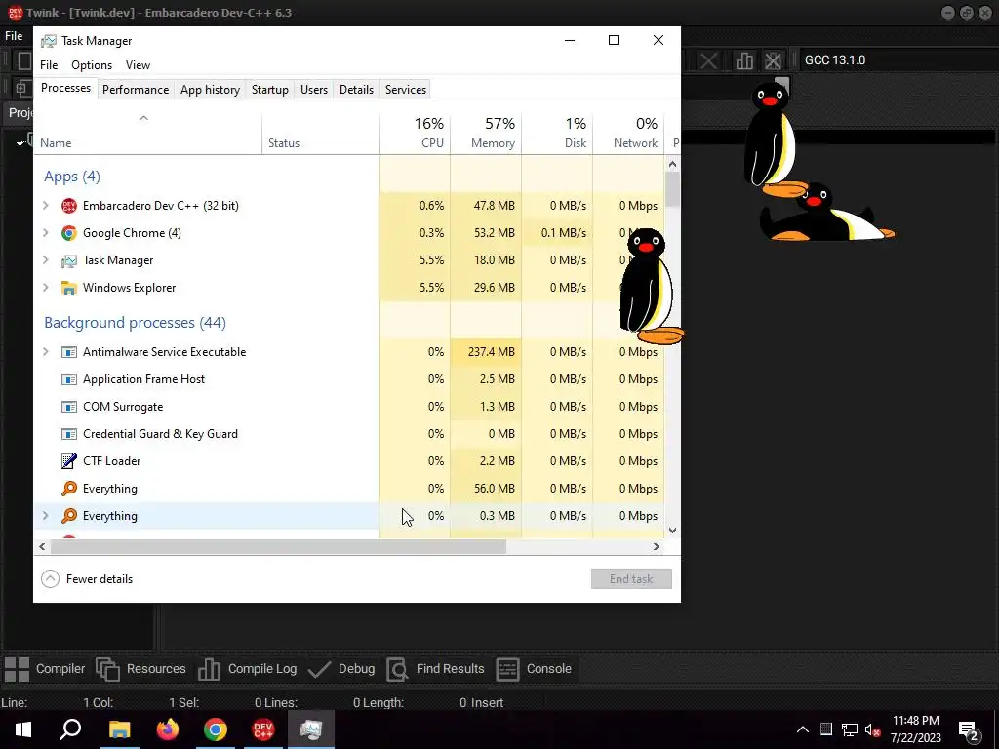999x749 pixels.
Task: Click the vertical scrollbar up arrow
Action: (672, 164)
